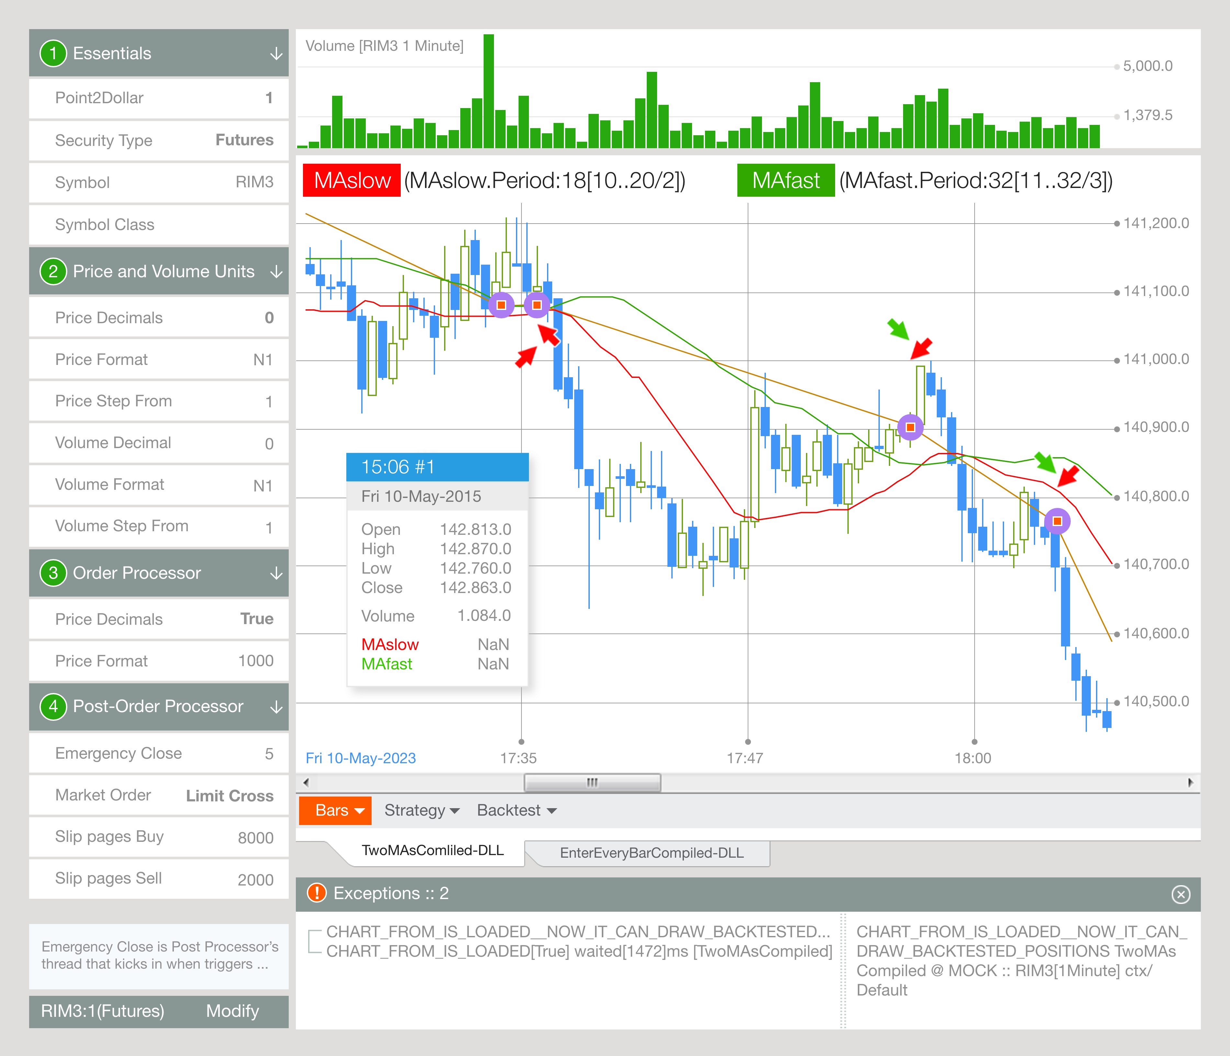Click exception detail text on right pane
1230x1056 pixels.
coord(1022,961)
